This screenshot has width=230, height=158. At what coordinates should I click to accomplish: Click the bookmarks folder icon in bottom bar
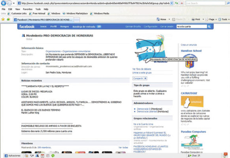click(x=26, y=156)
